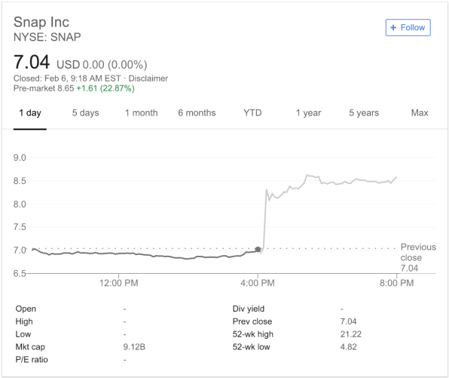This screenshot has height=378, width=449.
Task: Click the 52-wk high value 21.22
Action: [351, 334]
